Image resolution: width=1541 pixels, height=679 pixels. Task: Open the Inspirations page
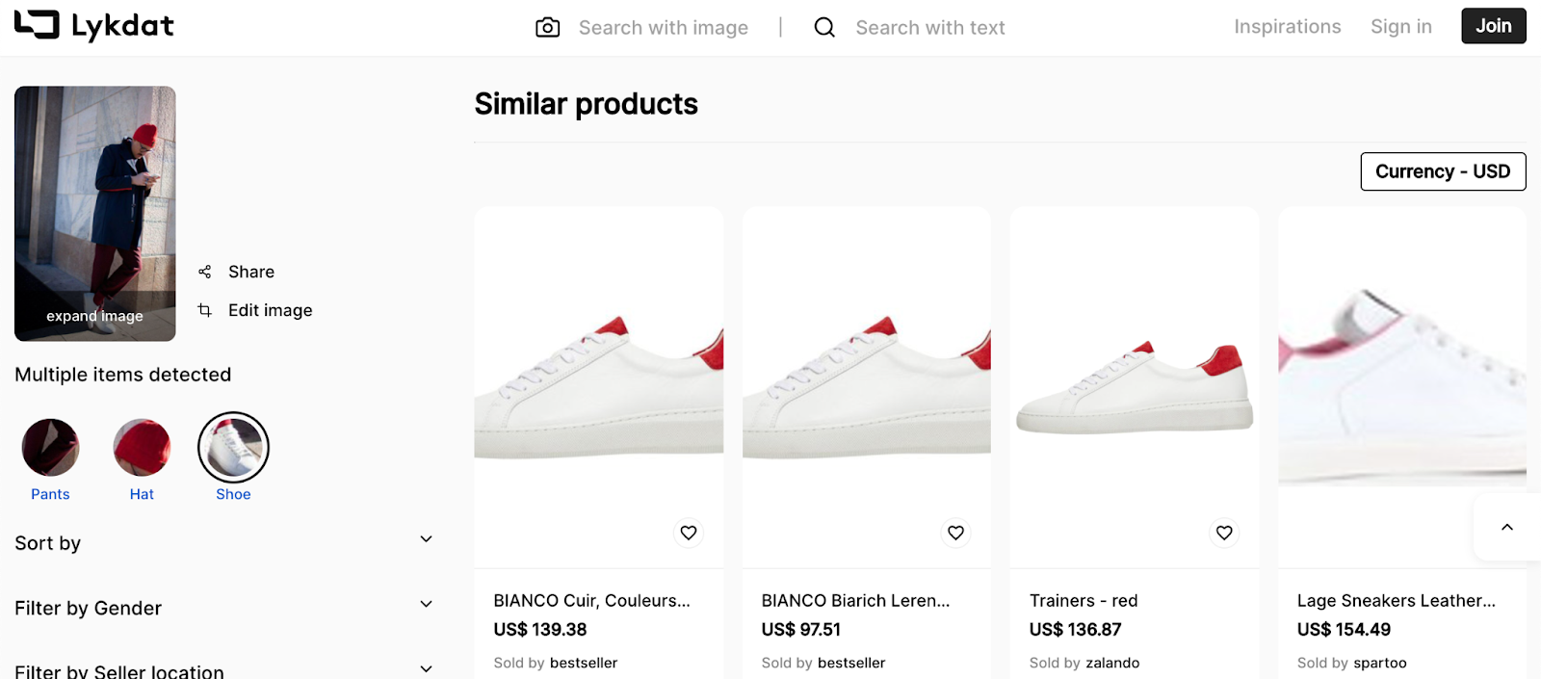(x=1287, y=27)
